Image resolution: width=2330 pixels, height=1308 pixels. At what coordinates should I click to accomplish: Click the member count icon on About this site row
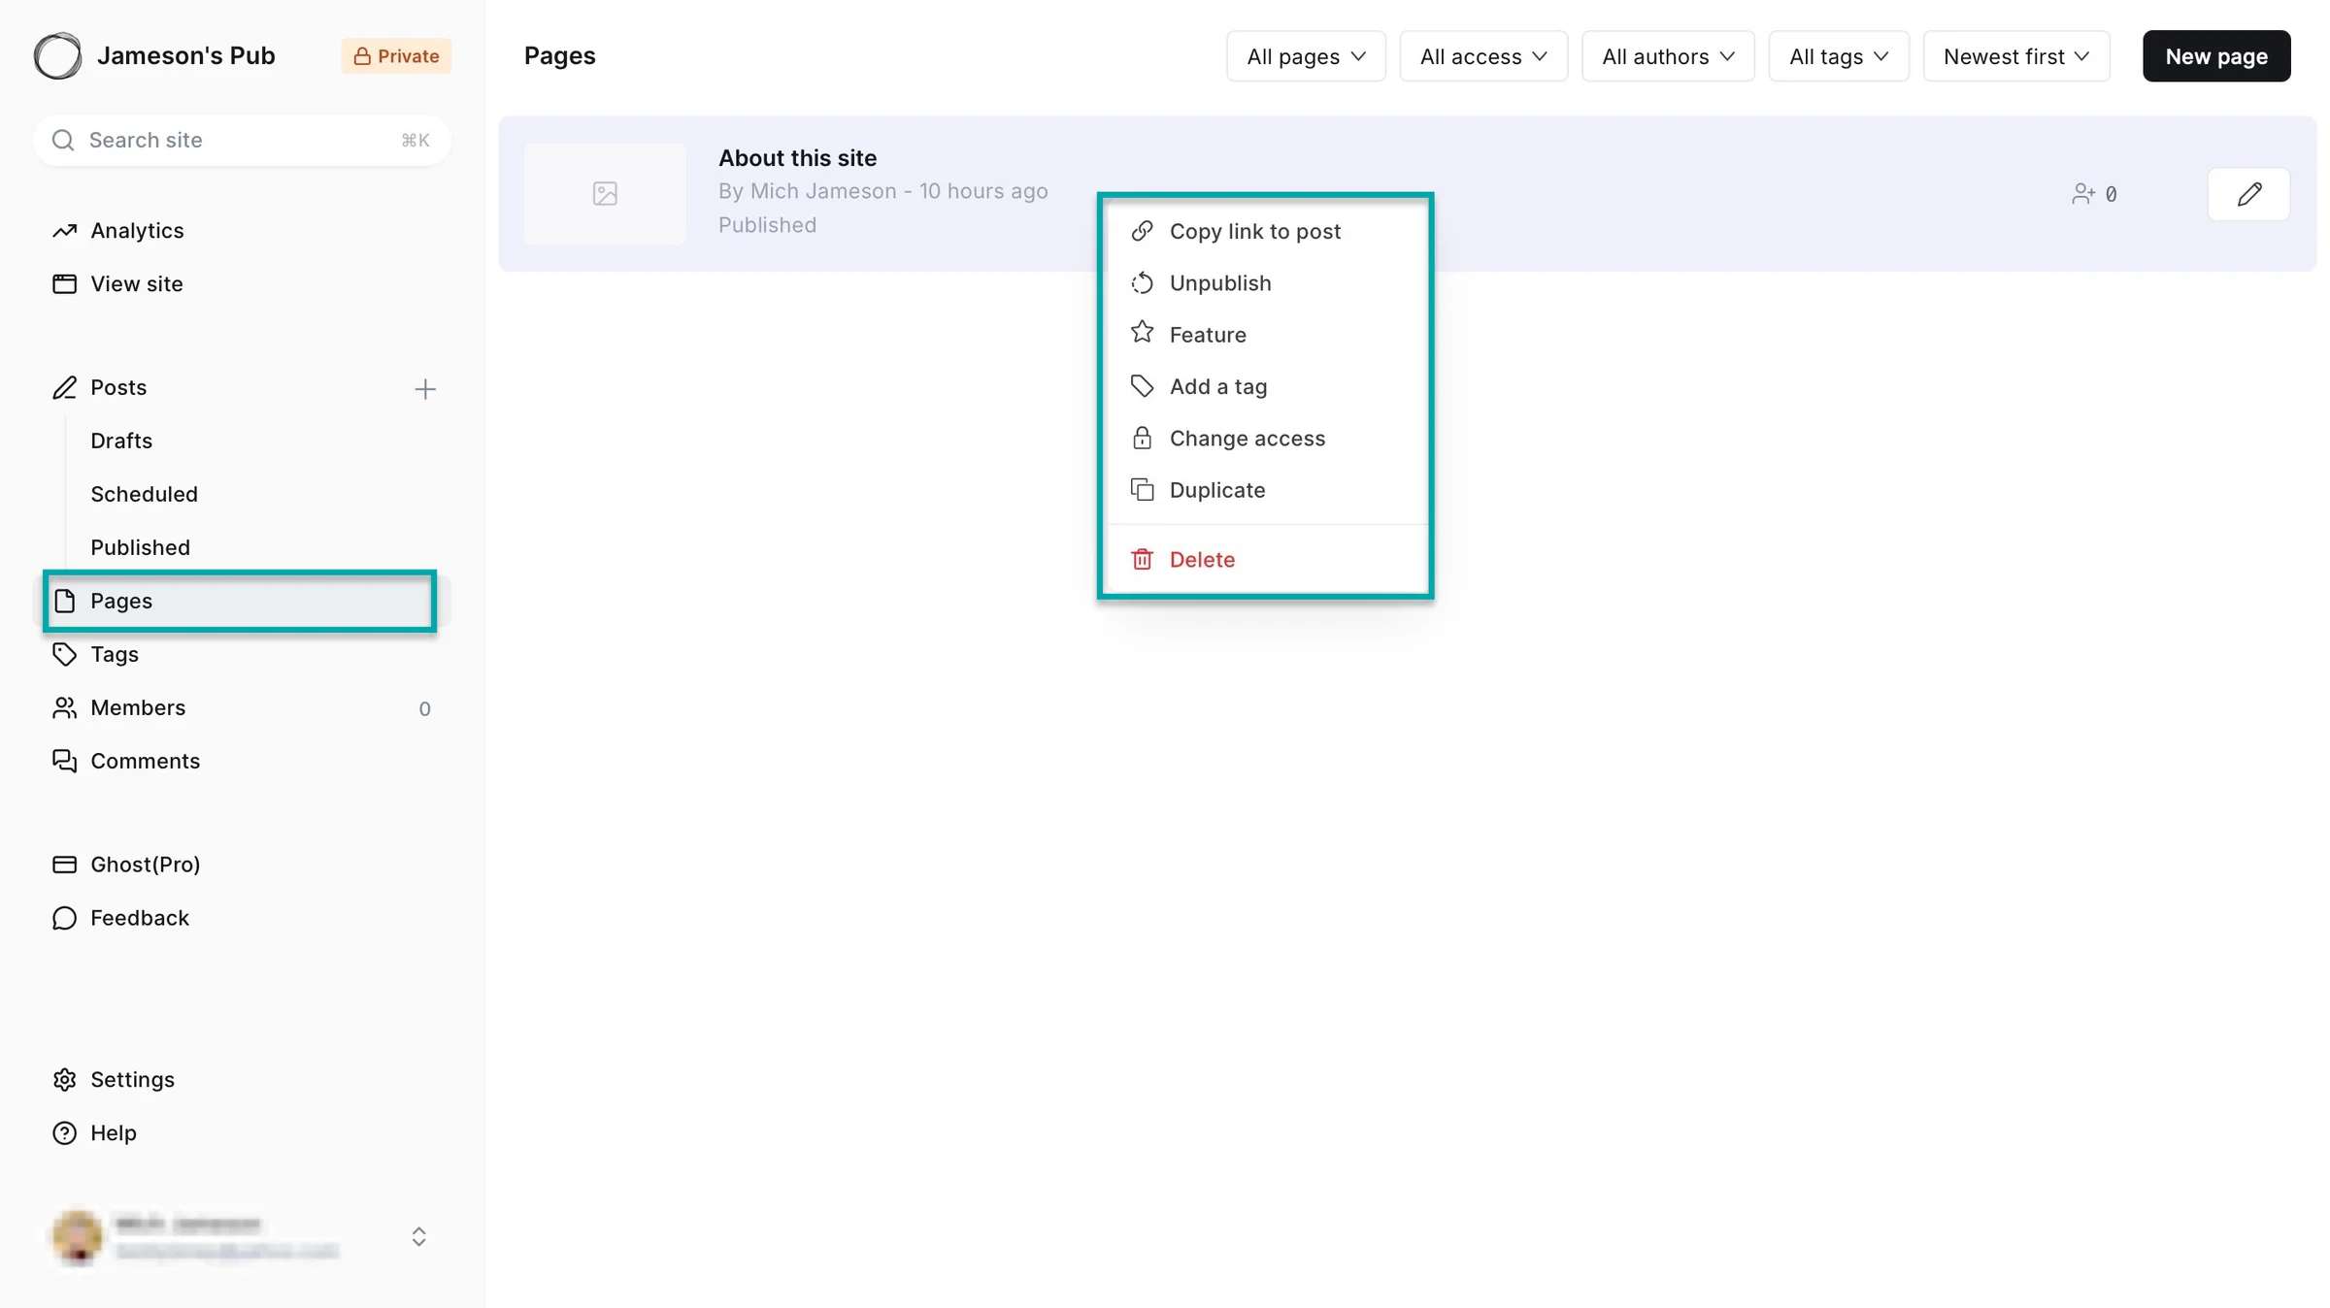coord(2082,194)
